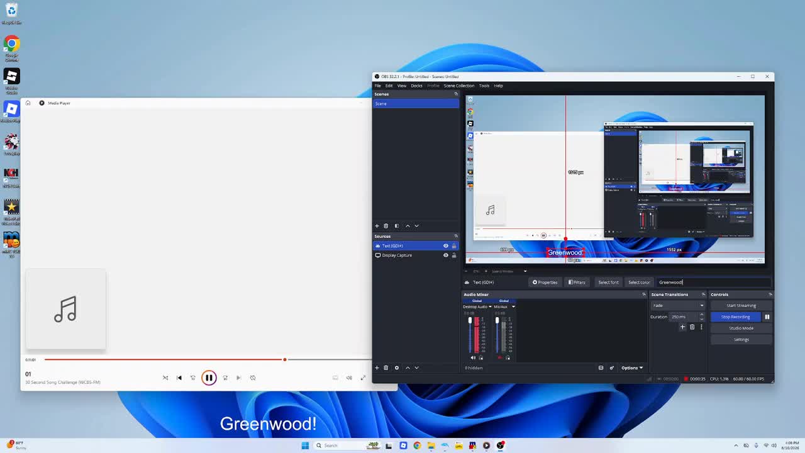Open the Edit menu in OBS

pos(389,86)
